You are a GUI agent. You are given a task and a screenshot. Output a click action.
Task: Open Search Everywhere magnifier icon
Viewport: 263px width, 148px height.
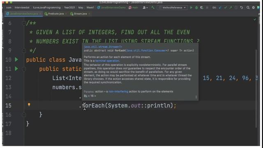pos(248,8)
